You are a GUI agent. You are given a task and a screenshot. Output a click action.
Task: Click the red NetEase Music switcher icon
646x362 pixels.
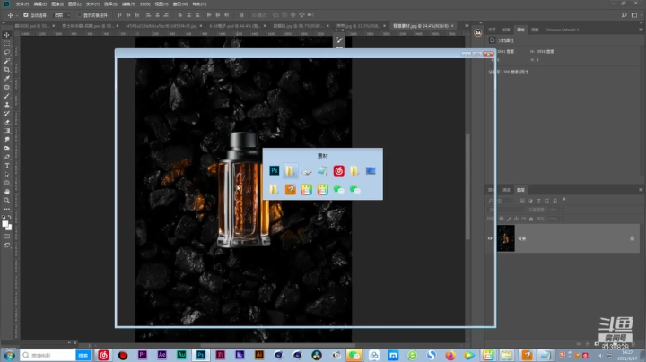[x=338, y=171]
